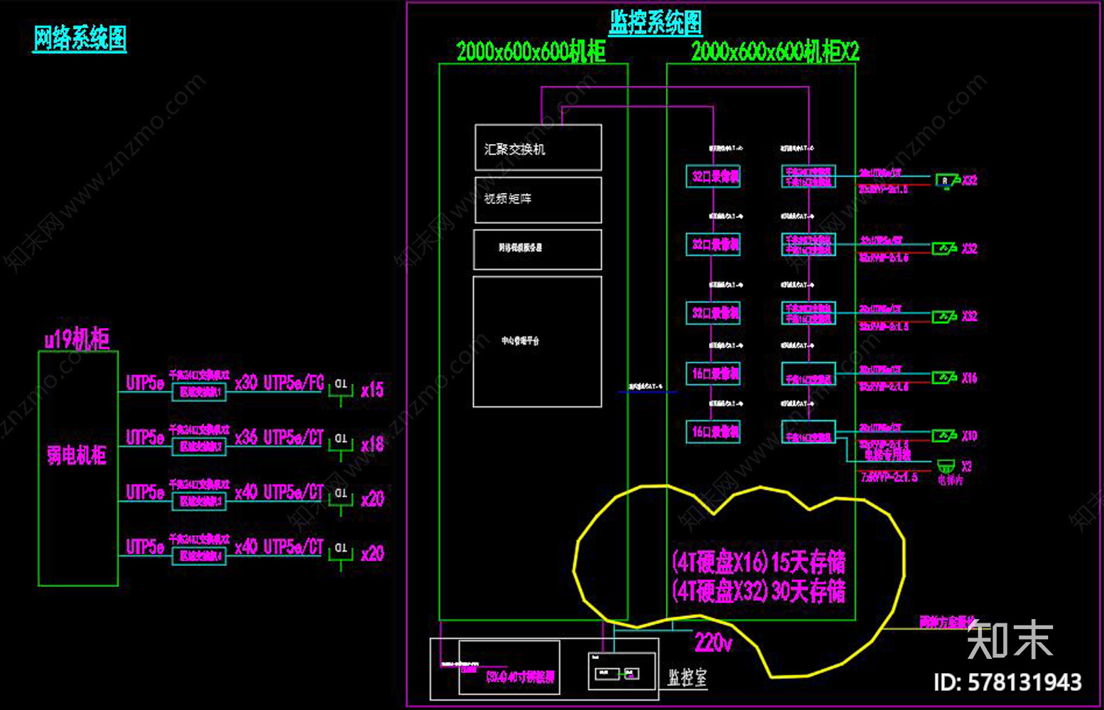Click the "监控系统图" title
1104x710 pixels.
pos(656,23)
